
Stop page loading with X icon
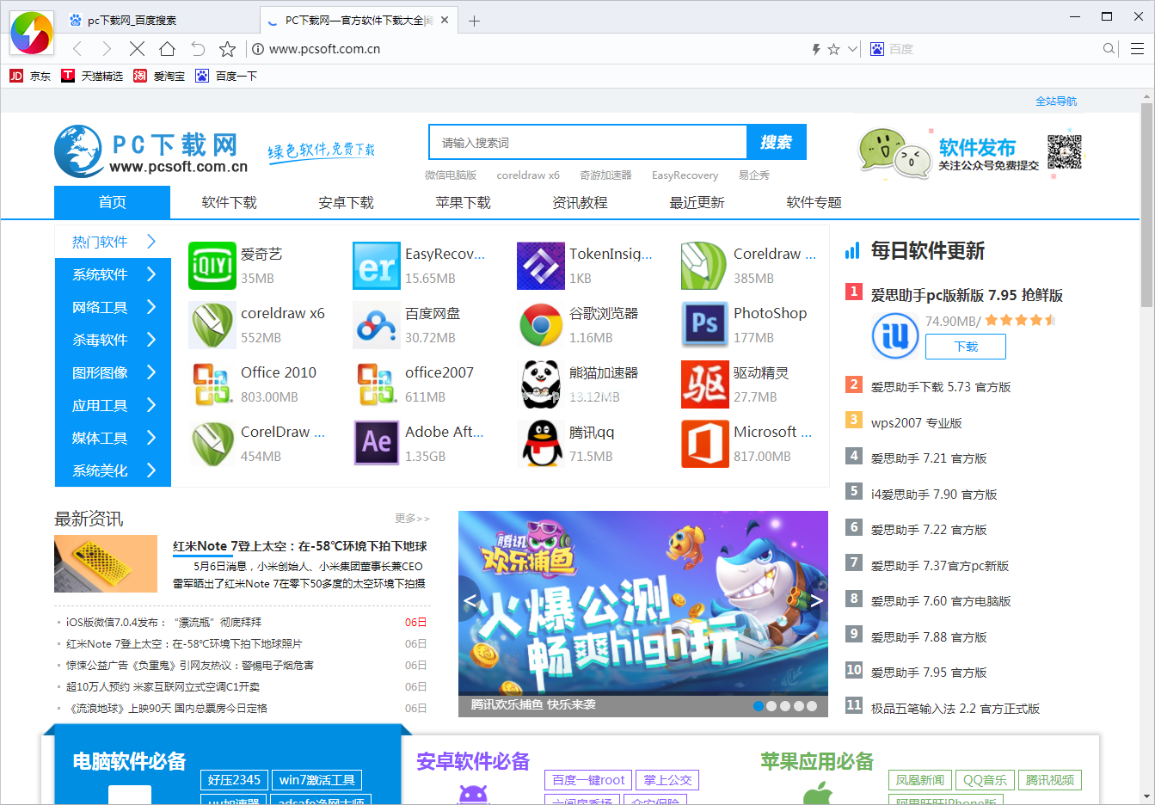click(137, 49)
